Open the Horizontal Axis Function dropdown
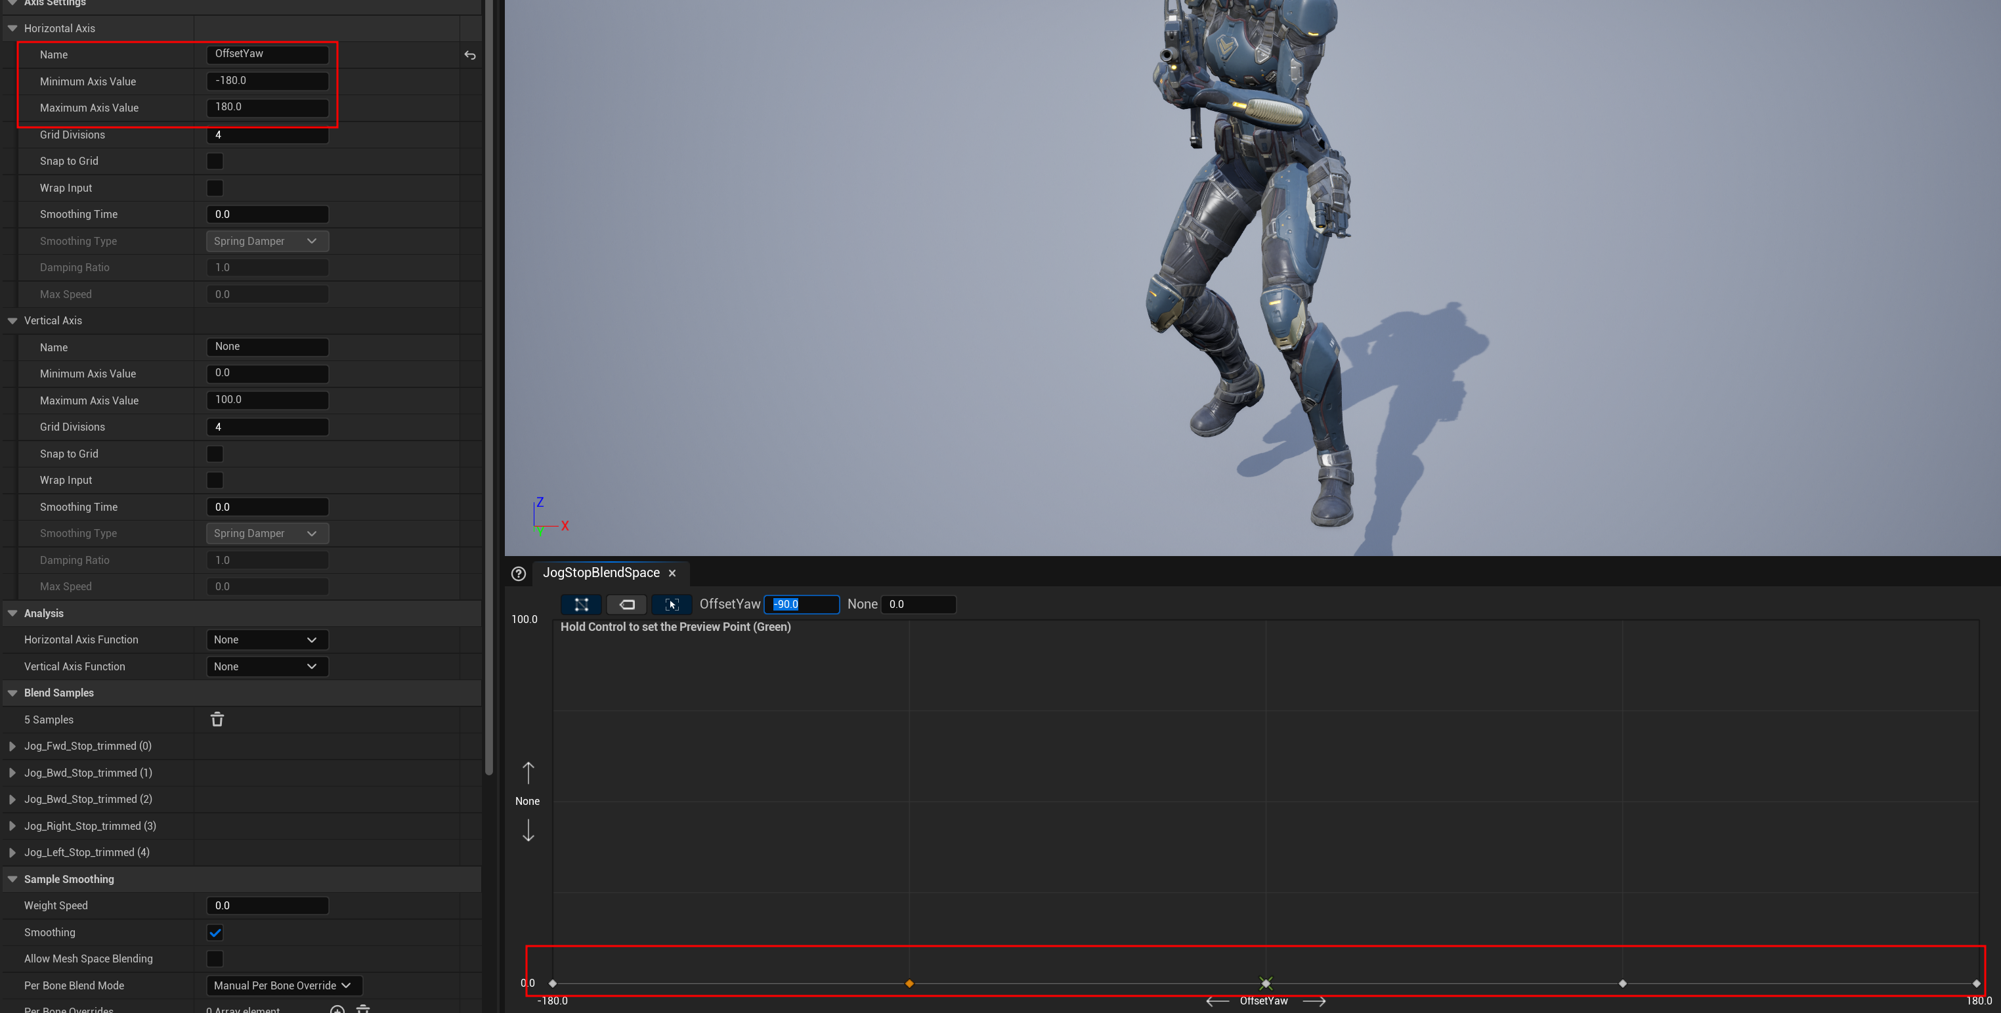The height and width of the screenshot is (1013, 2001). point(267,640)
